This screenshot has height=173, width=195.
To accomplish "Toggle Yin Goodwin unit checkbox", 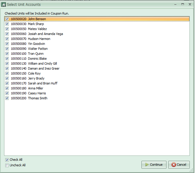I will [x=7, y=44].
